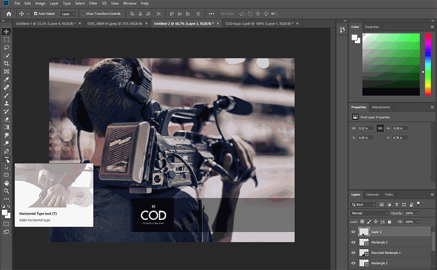Select the Spot Healing Brush tool
This screenshot has height=270, width=437.
(6, 87)
